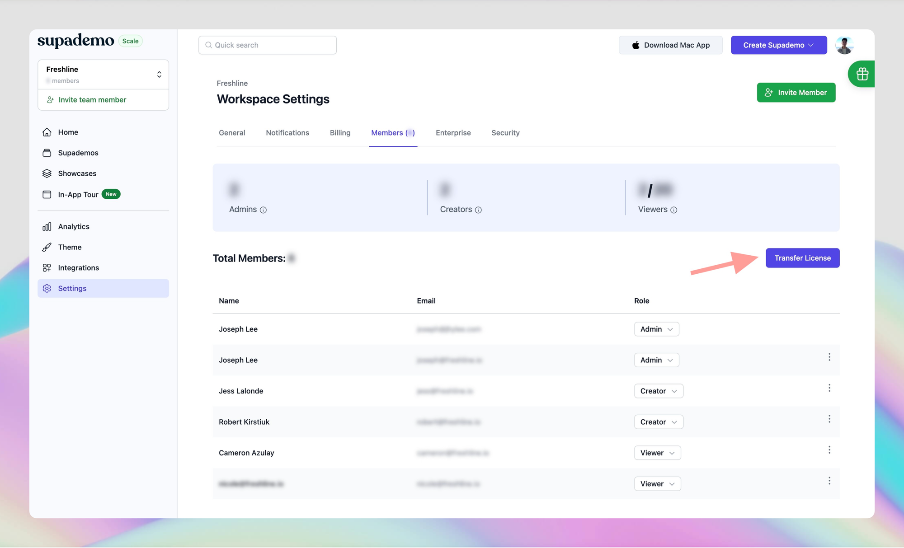The image size is (904, 548).
Task: Click the supademo logo
Action: click(x=75, y=41)
